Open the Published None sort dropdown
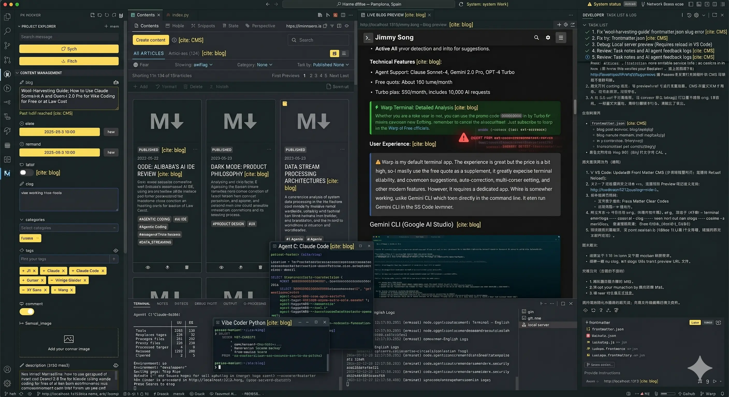 click(331, 65)
